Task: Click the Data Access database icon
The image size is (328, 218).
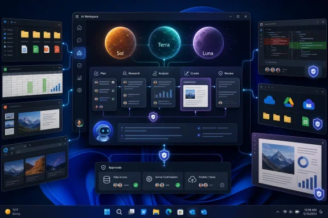Action: tap(106, 179)
